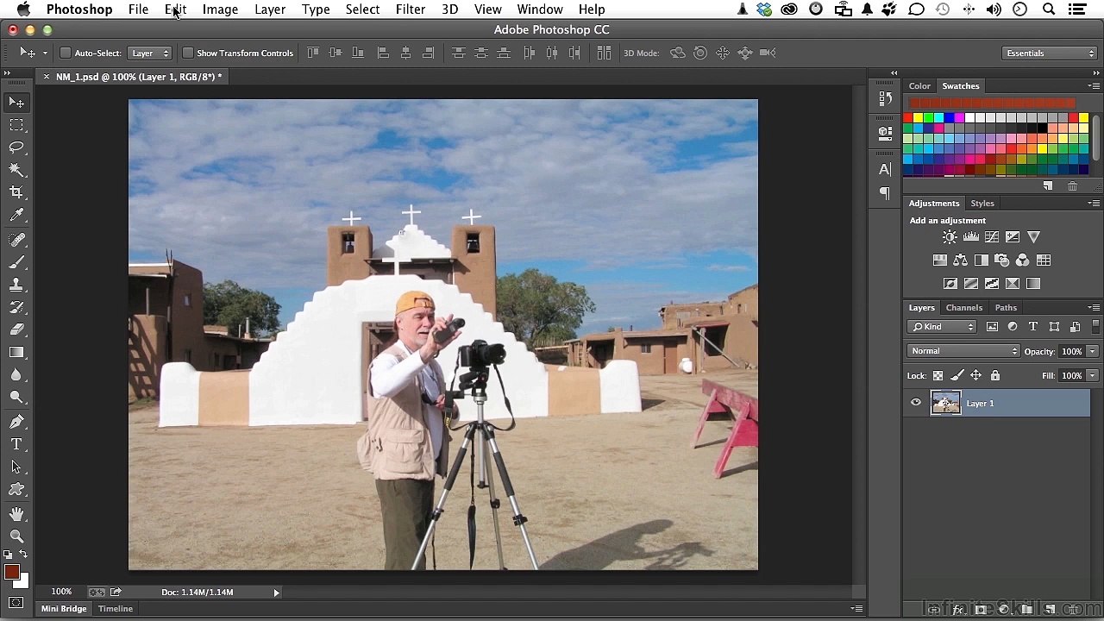1104x621 pixels.
Task: Select the Lasso tool
Action: [16, 147]
